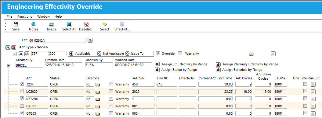The width and height of the screenshot is (322, 118).
Task: Toggle checkbox left of the 737 select icon
Action: coord(15,54)
